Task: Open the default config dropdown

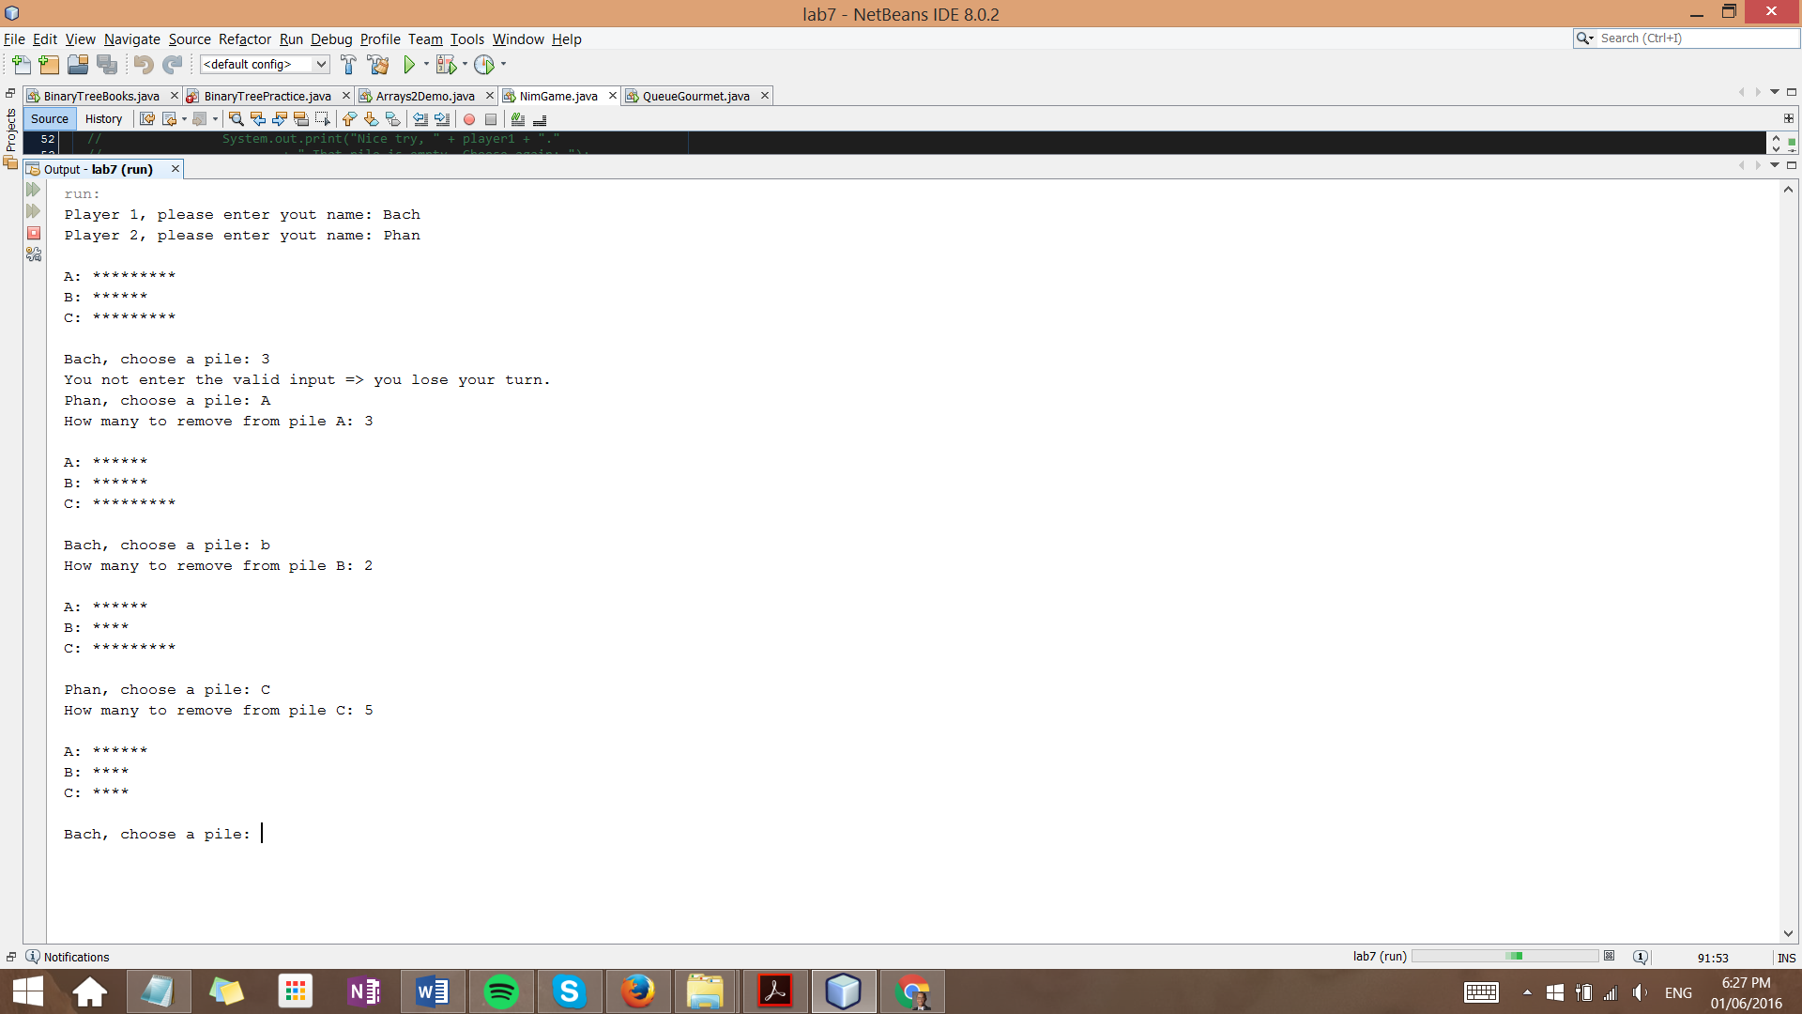Action: pos(321,65)
